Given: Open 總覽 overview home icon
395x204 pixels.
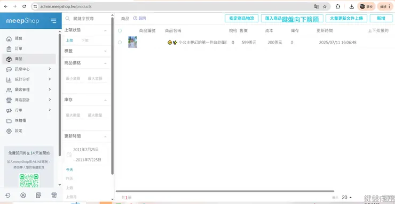Looking at the screenshot, I should coord(9,38).
